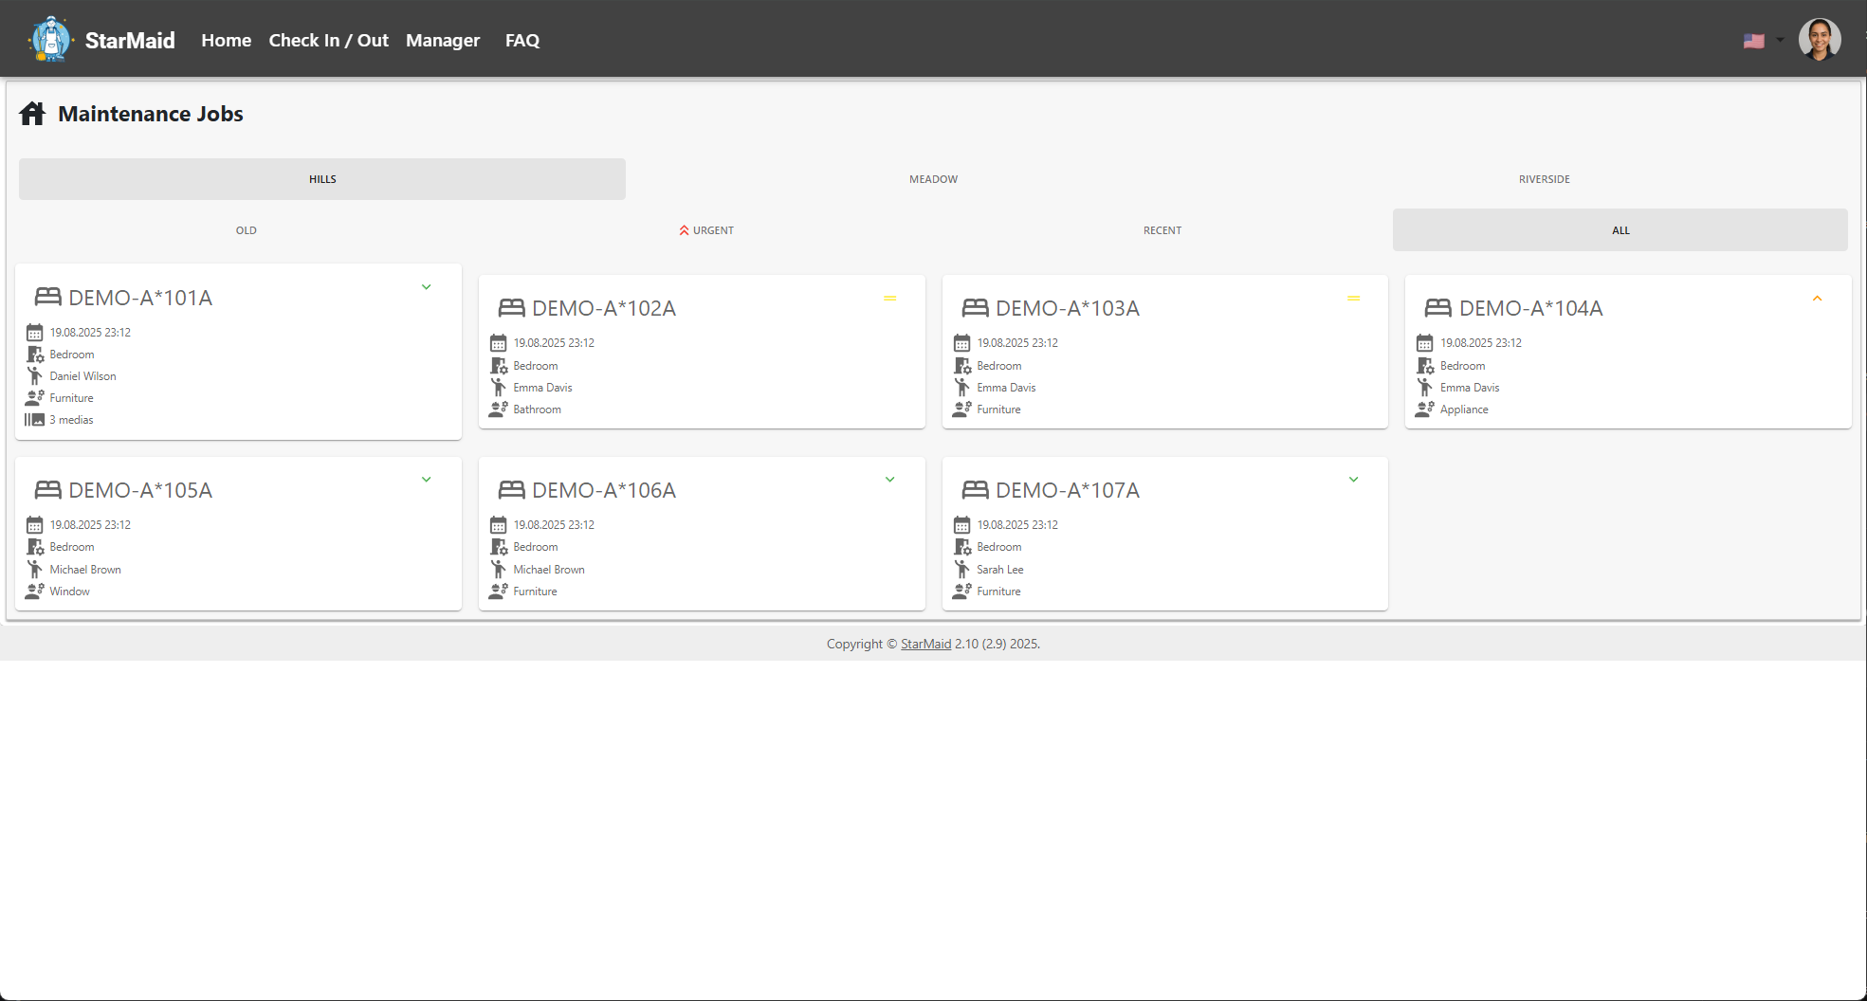Click the bed icon of DEMO-A*106A
The height and width of the screenshot is (1001, 1867).
point(511,490)
